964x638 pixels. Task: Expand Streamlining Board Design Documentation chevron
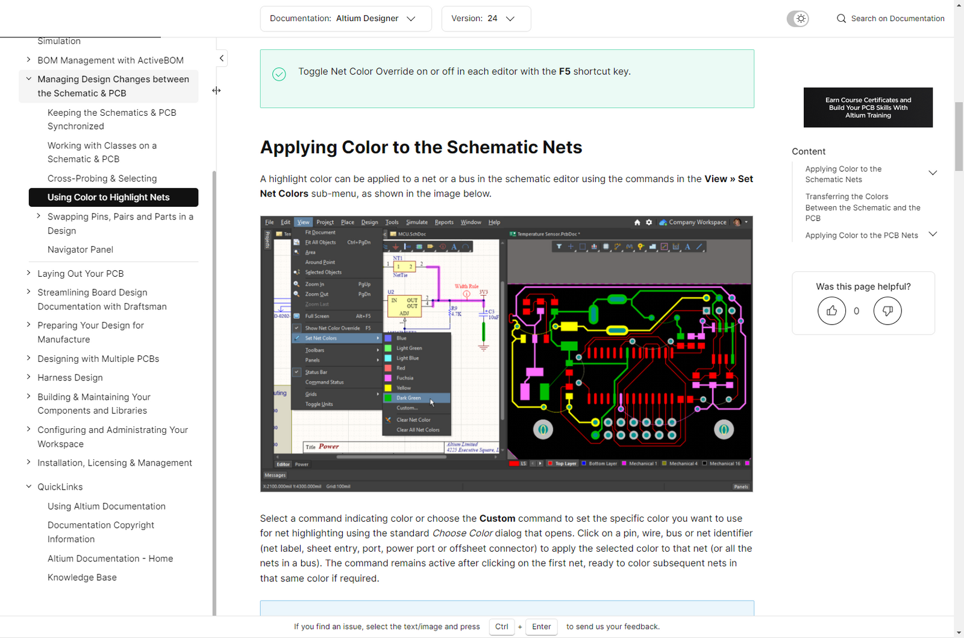(x=28, y=292)
